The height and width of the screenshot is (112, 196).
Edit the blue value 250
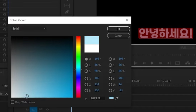tap(97, 90)
